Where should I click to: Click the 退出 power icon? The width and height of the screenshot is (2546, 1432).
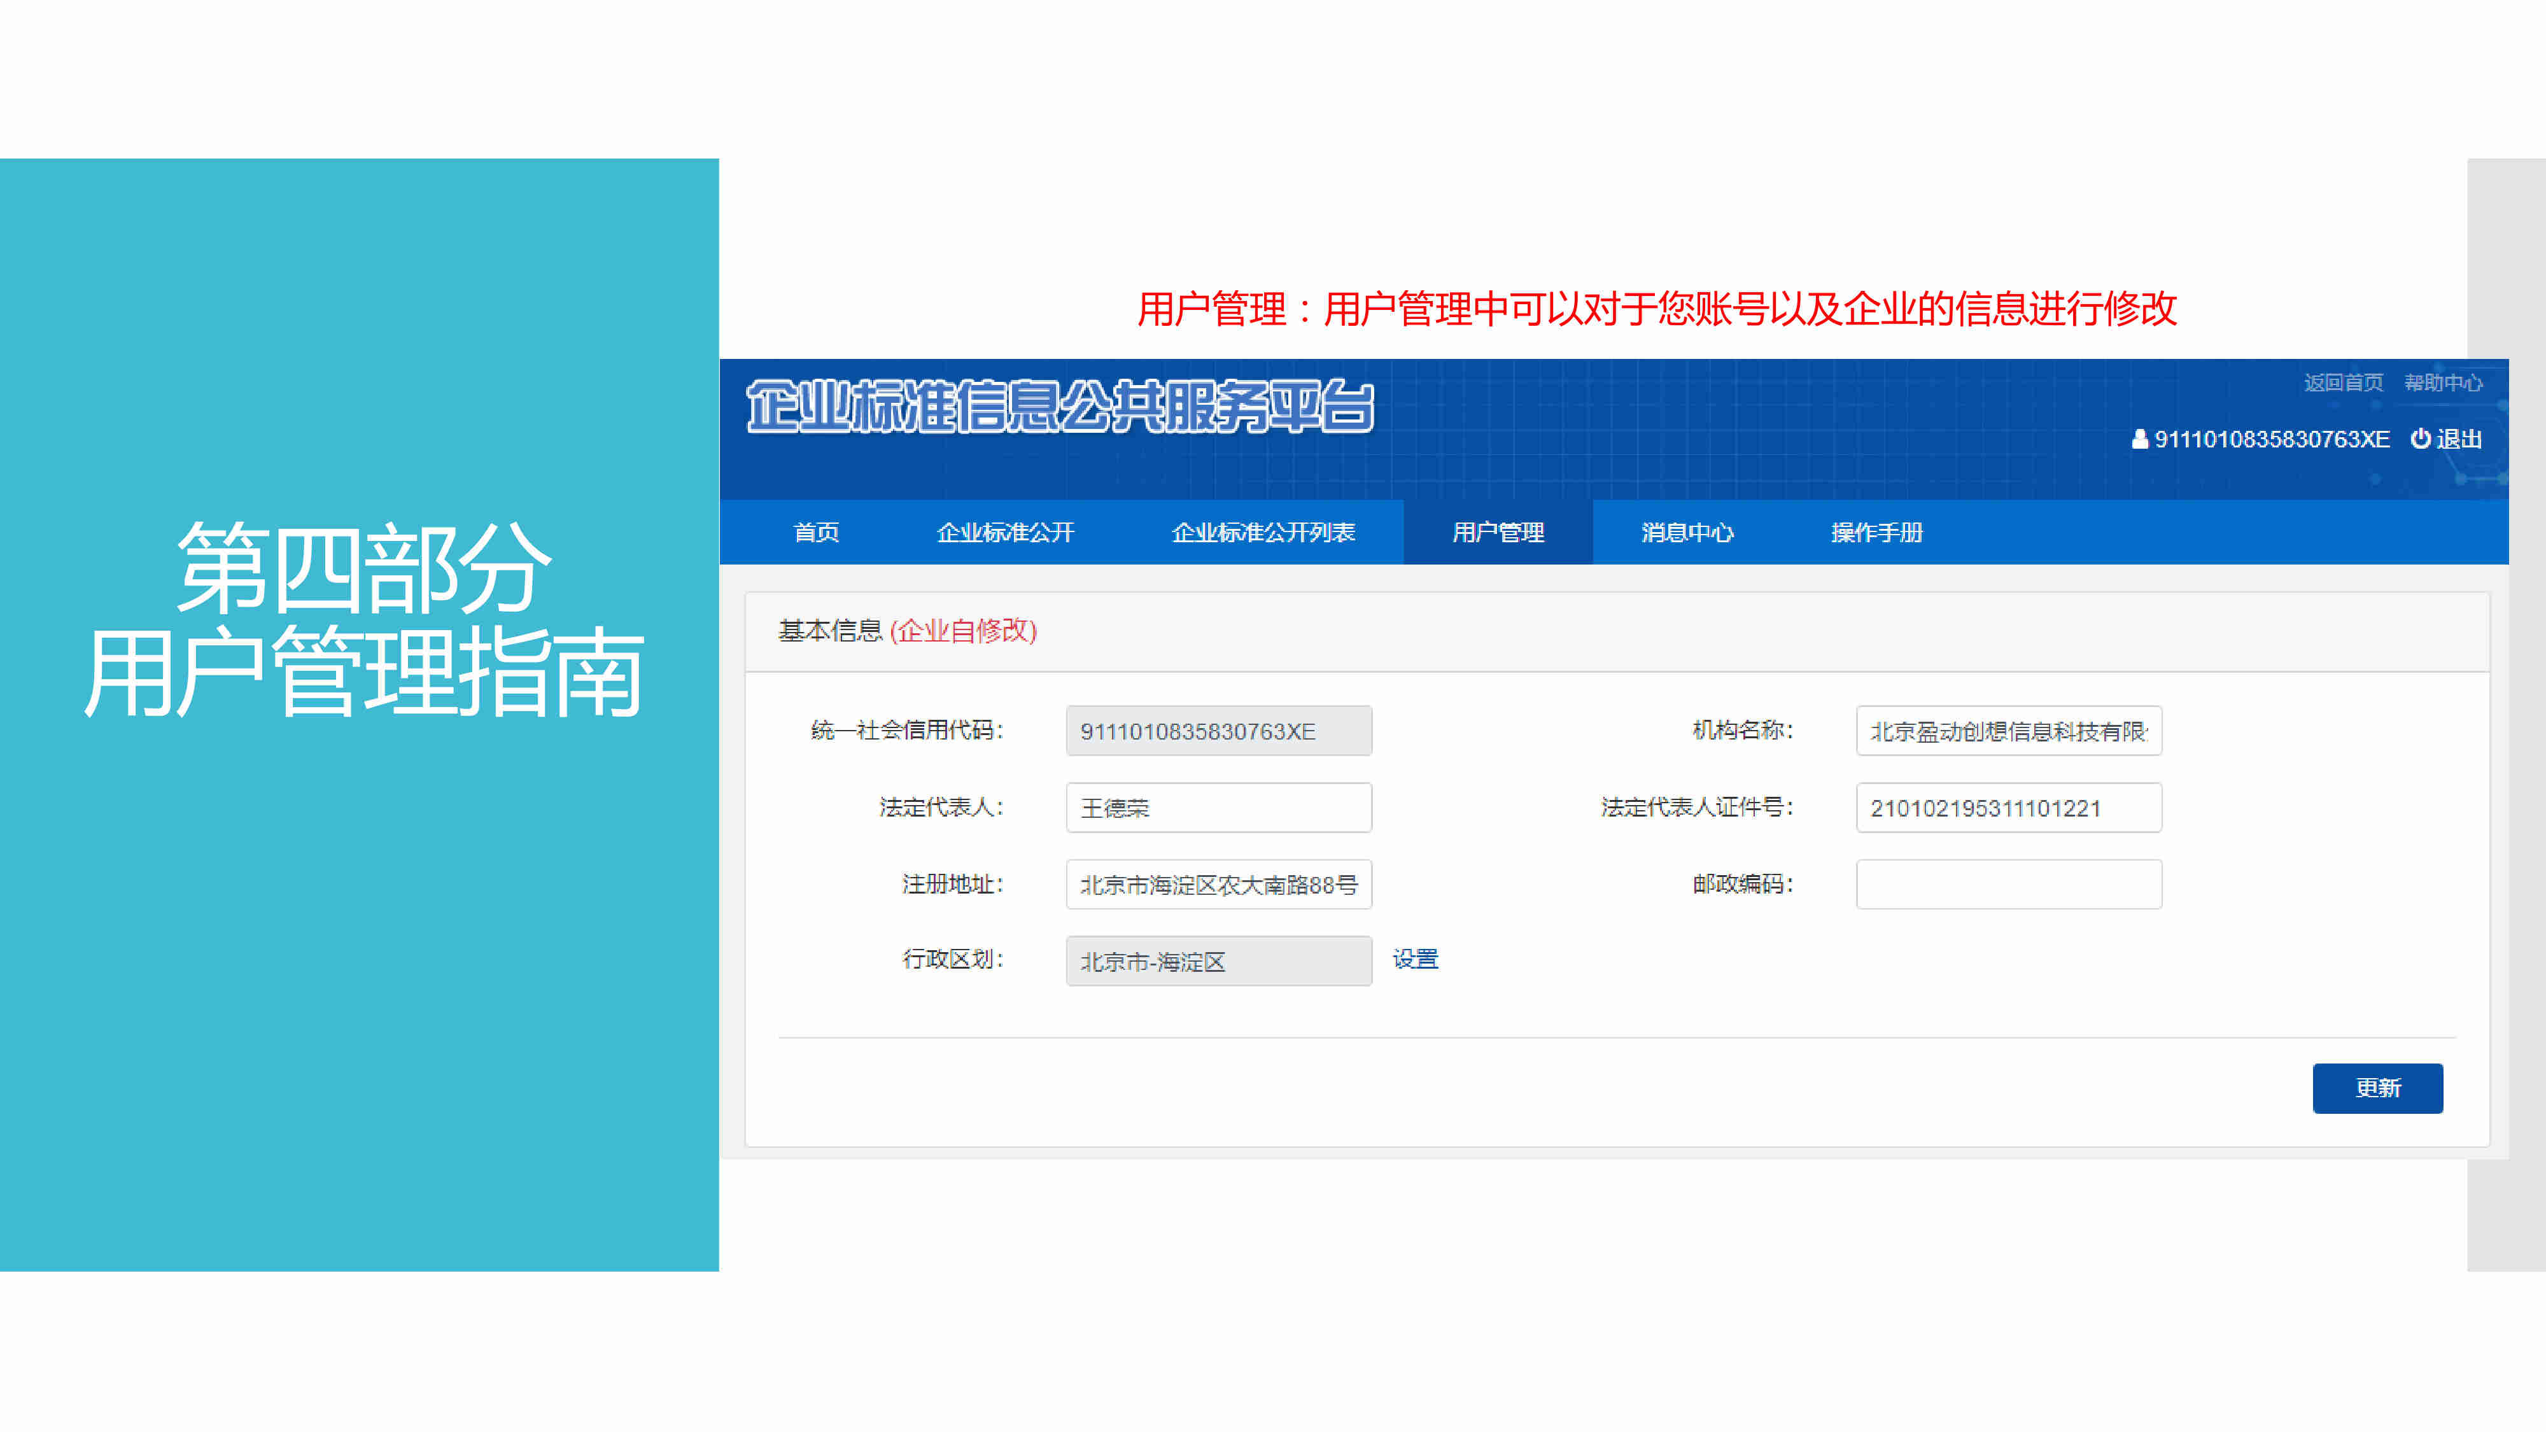(x=2421, y=439)
